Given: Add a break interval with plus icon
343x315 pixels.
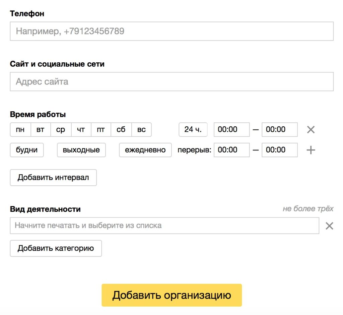Looking at the screenshot, I should [x=311, y=150].
